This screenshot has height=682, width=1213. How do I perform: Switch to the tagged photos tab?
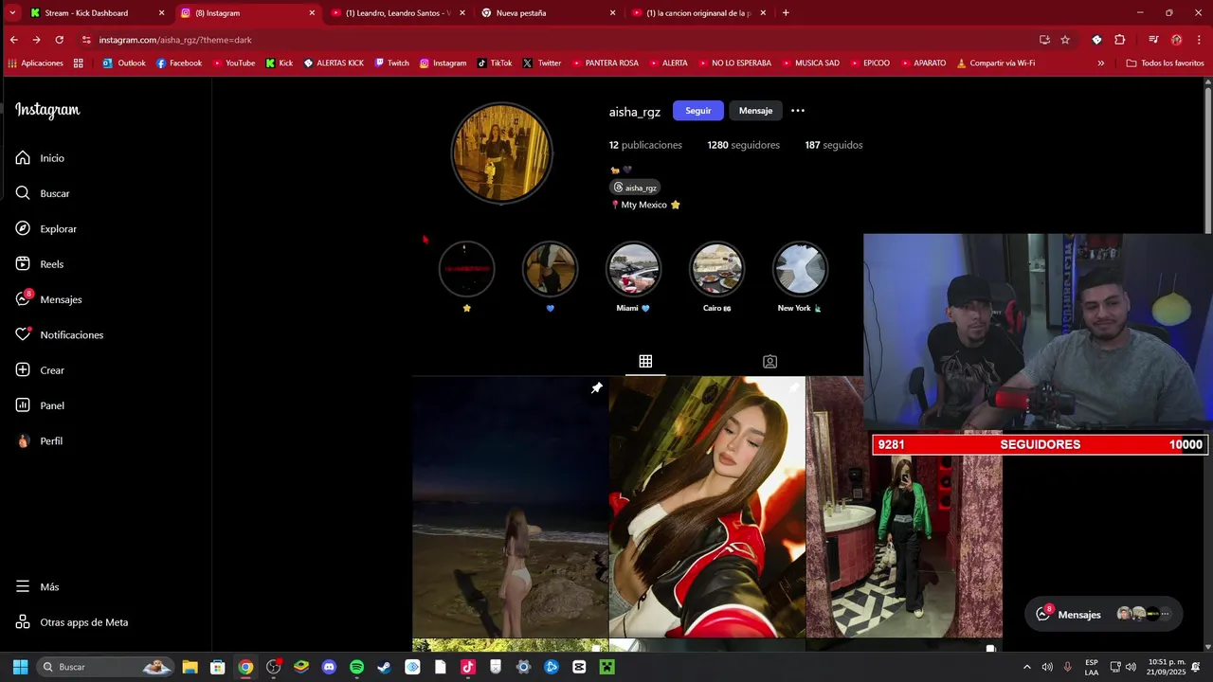click(x=769, y=361)
